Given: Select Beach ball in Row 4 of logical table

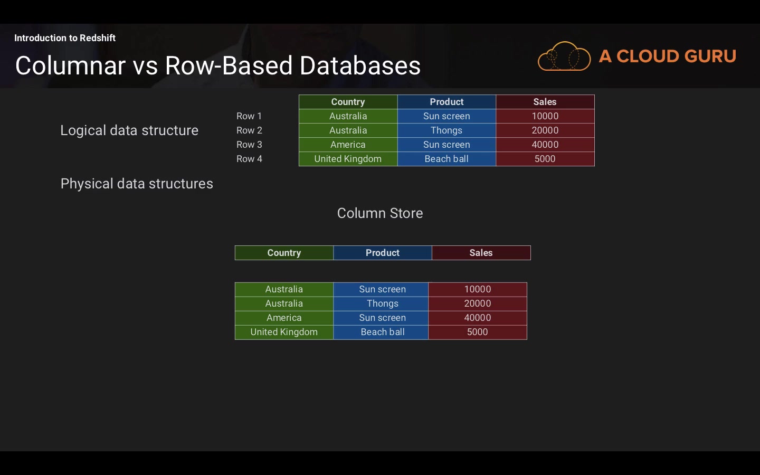Looking at the screenshot, I should coord(447,159).
